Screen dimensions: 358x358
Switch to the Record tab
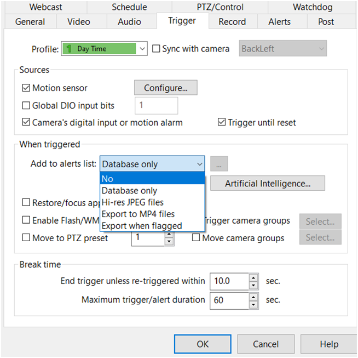point(232,22)
